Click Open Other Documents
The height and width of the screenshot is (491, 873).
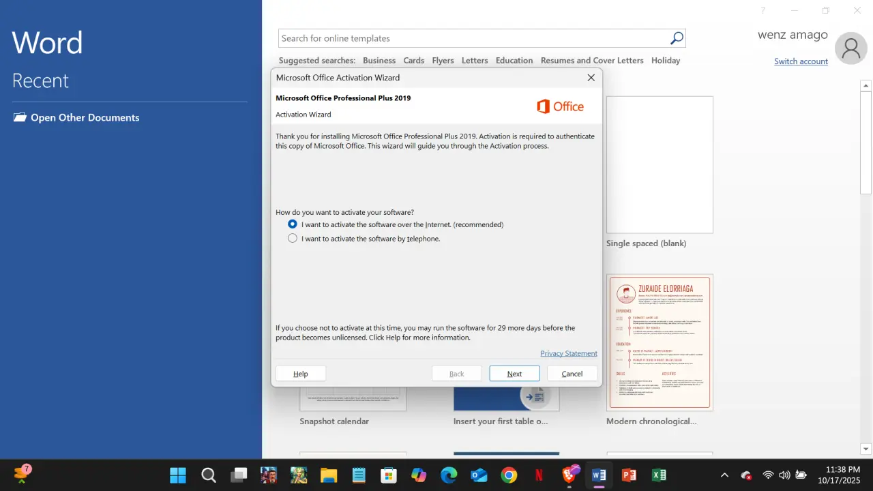coord(85,117)
